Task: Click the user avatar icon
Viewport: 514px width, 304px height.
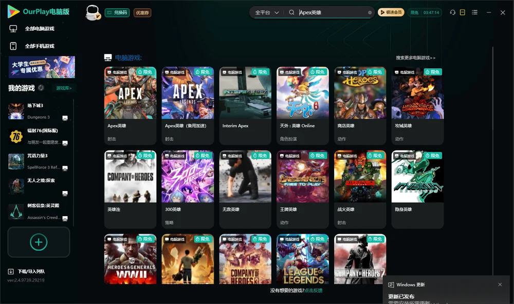Action: click(93, 12)
